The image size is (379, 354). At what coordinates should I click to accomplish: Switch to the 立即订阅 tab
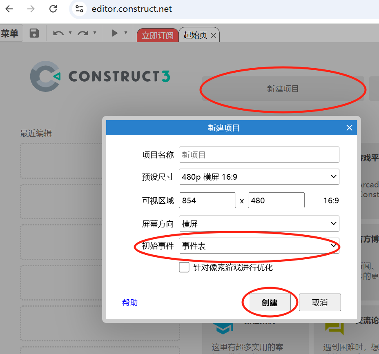click(158, 35)
